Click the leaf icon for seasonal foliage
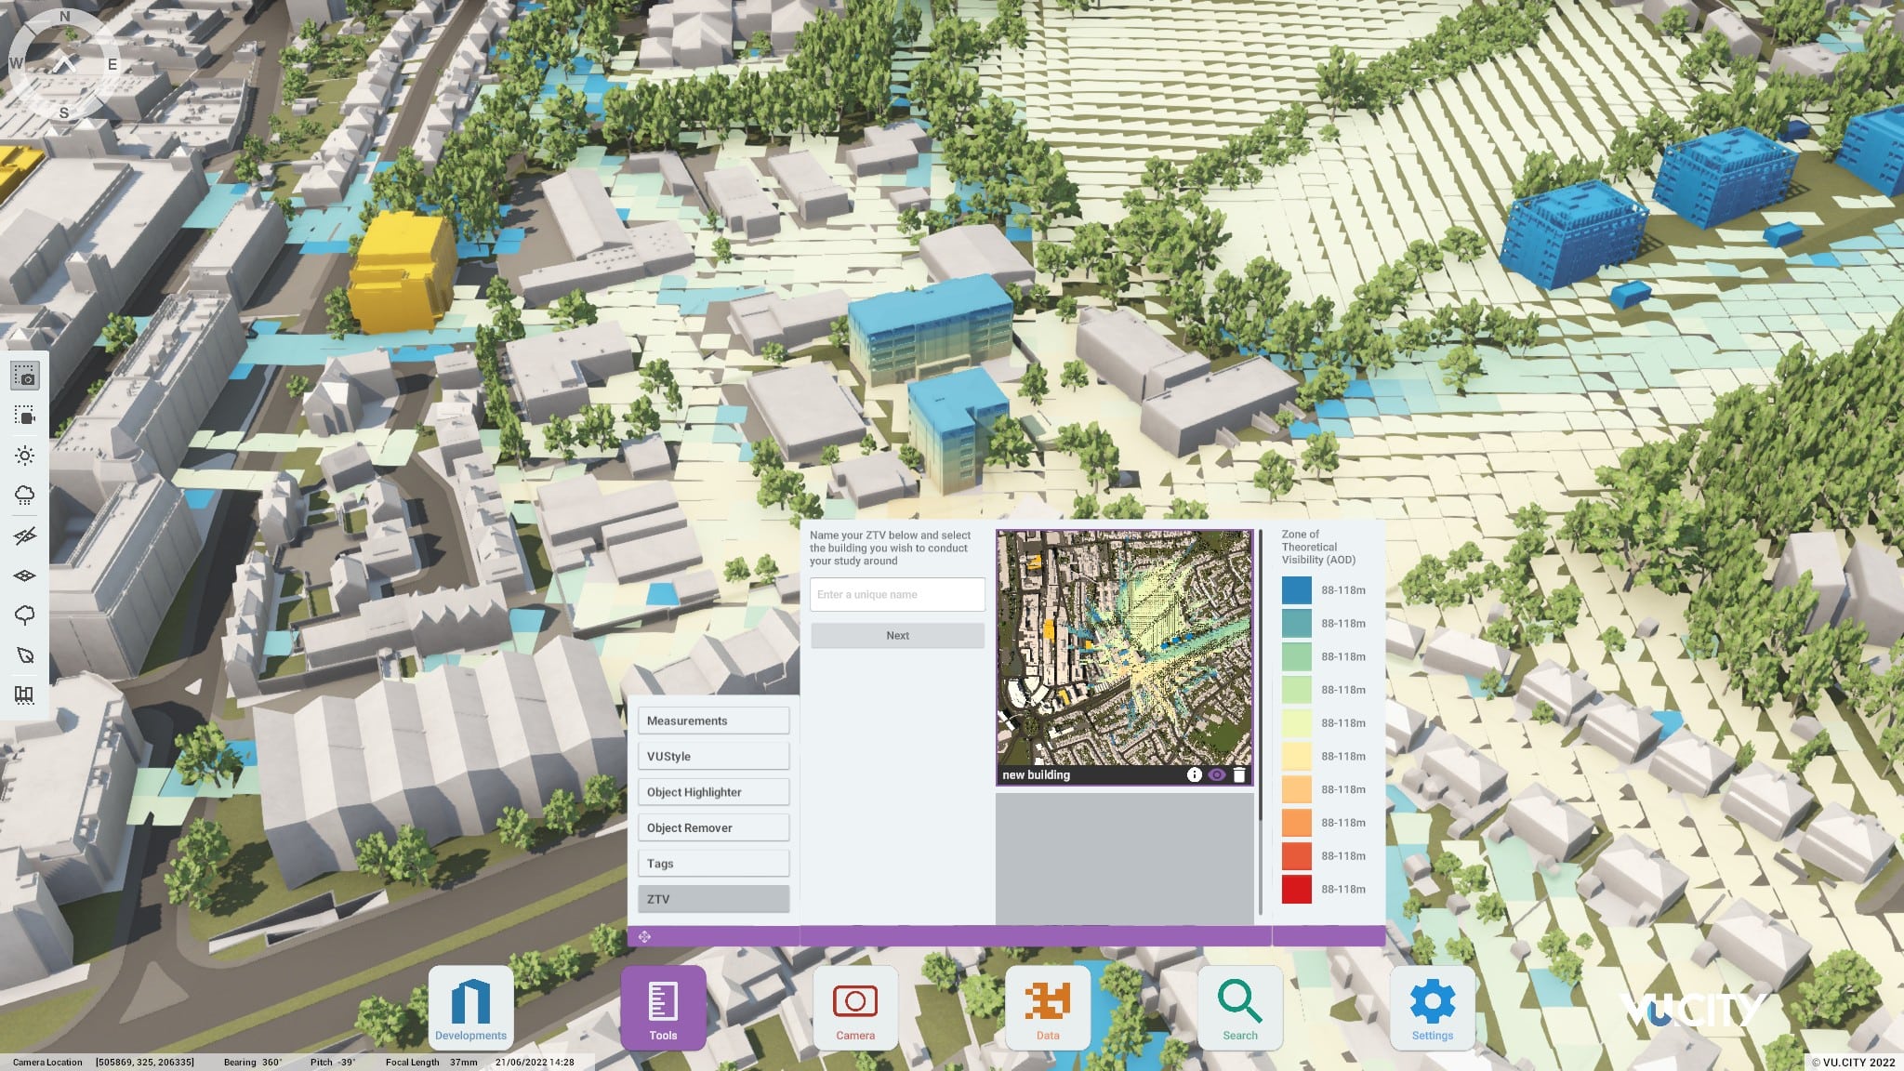1904x1071 pixels. click(x=26, y=654)
